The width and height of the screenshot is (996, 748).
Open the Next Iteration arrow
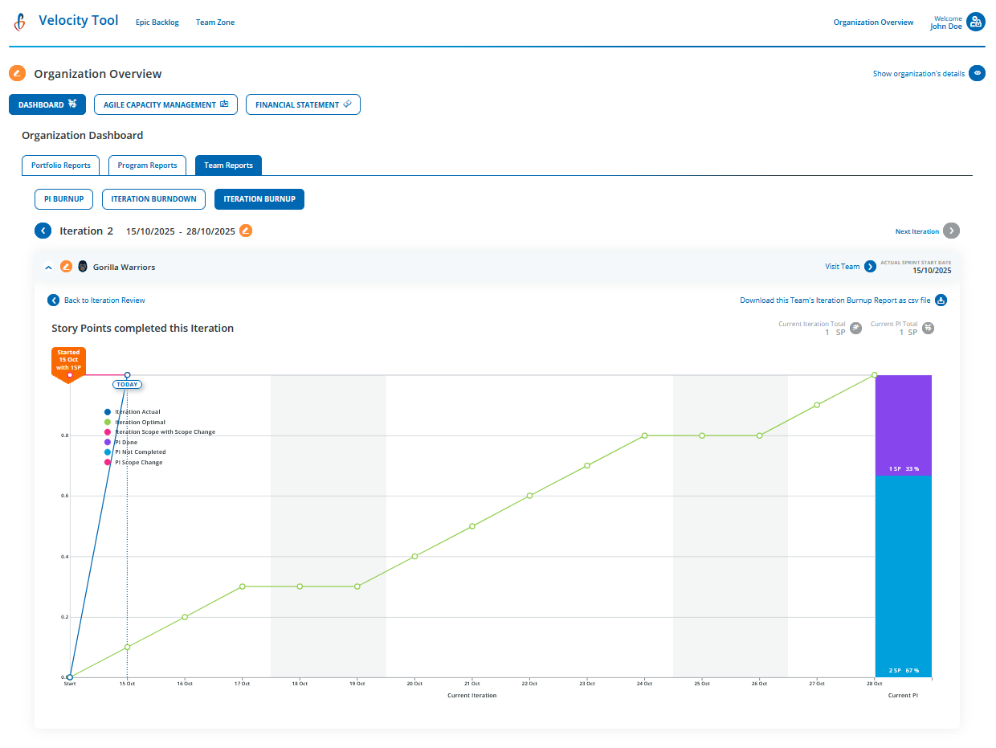tap(951, 231)
